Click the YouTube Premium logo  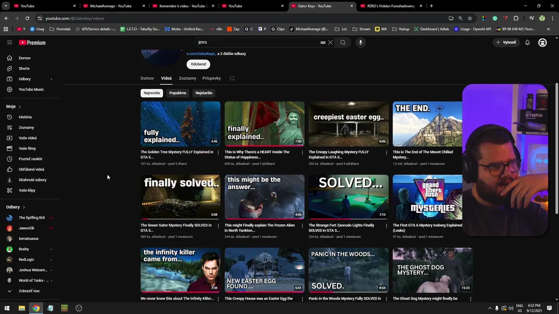pyautogui.click(x=32, y=42)
